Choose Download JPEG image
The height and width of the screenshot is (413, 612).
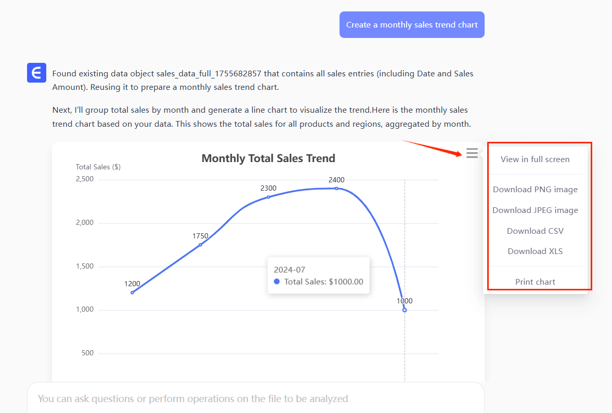point(535,210)
